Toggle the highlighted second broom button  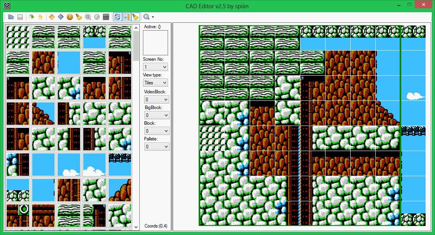tap(135, 17)
